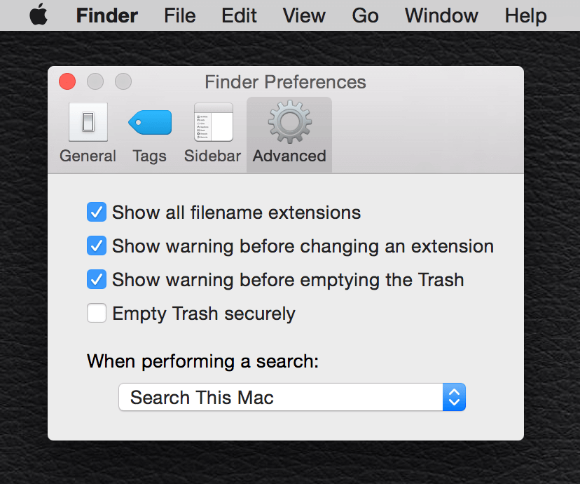Open the Edit menu
The image size is (580, 484).
point(240,15)
